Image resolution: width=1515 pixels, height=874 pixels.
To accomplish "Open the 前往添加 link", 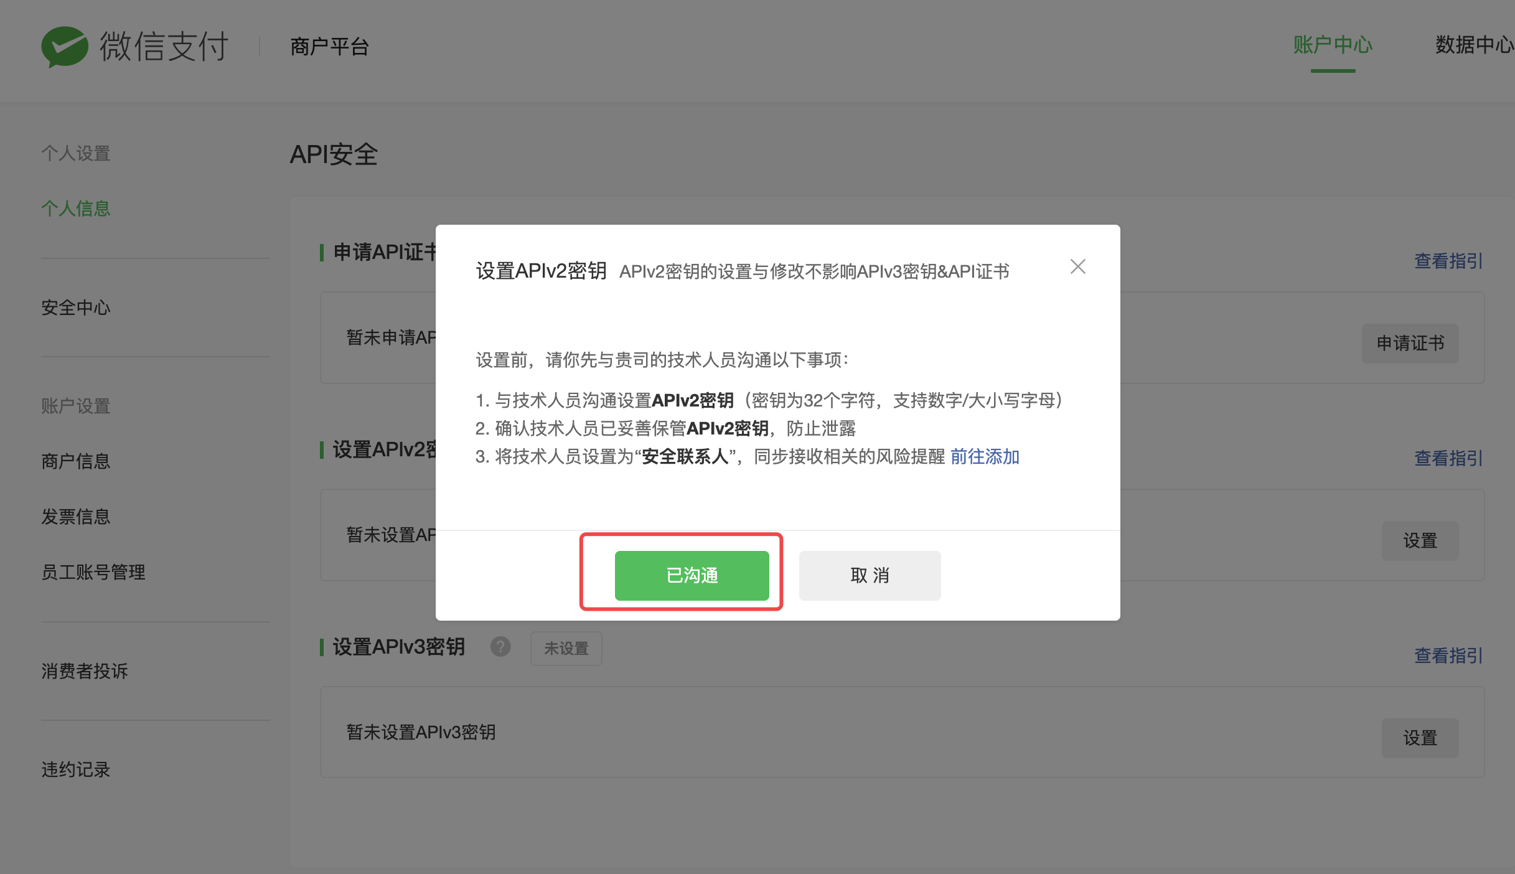I will click(x=984, y=456).
